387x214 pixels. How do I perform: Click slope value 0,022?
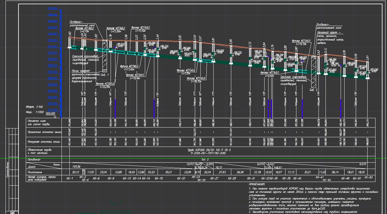199,164
